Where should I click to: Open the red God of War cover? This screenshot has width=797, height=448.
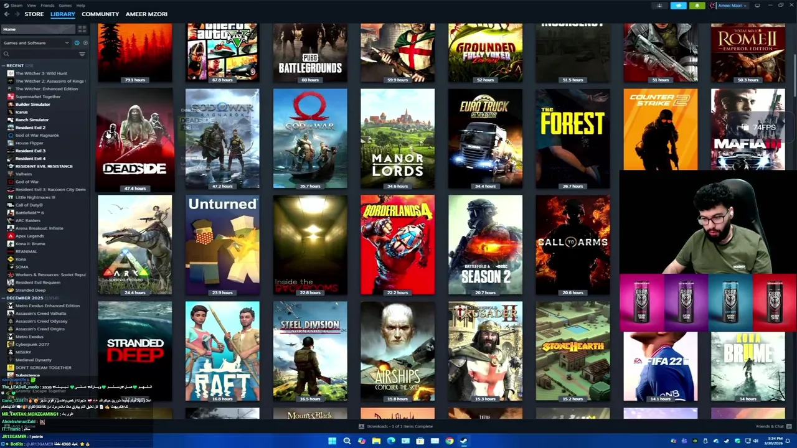tap(310, 138)
